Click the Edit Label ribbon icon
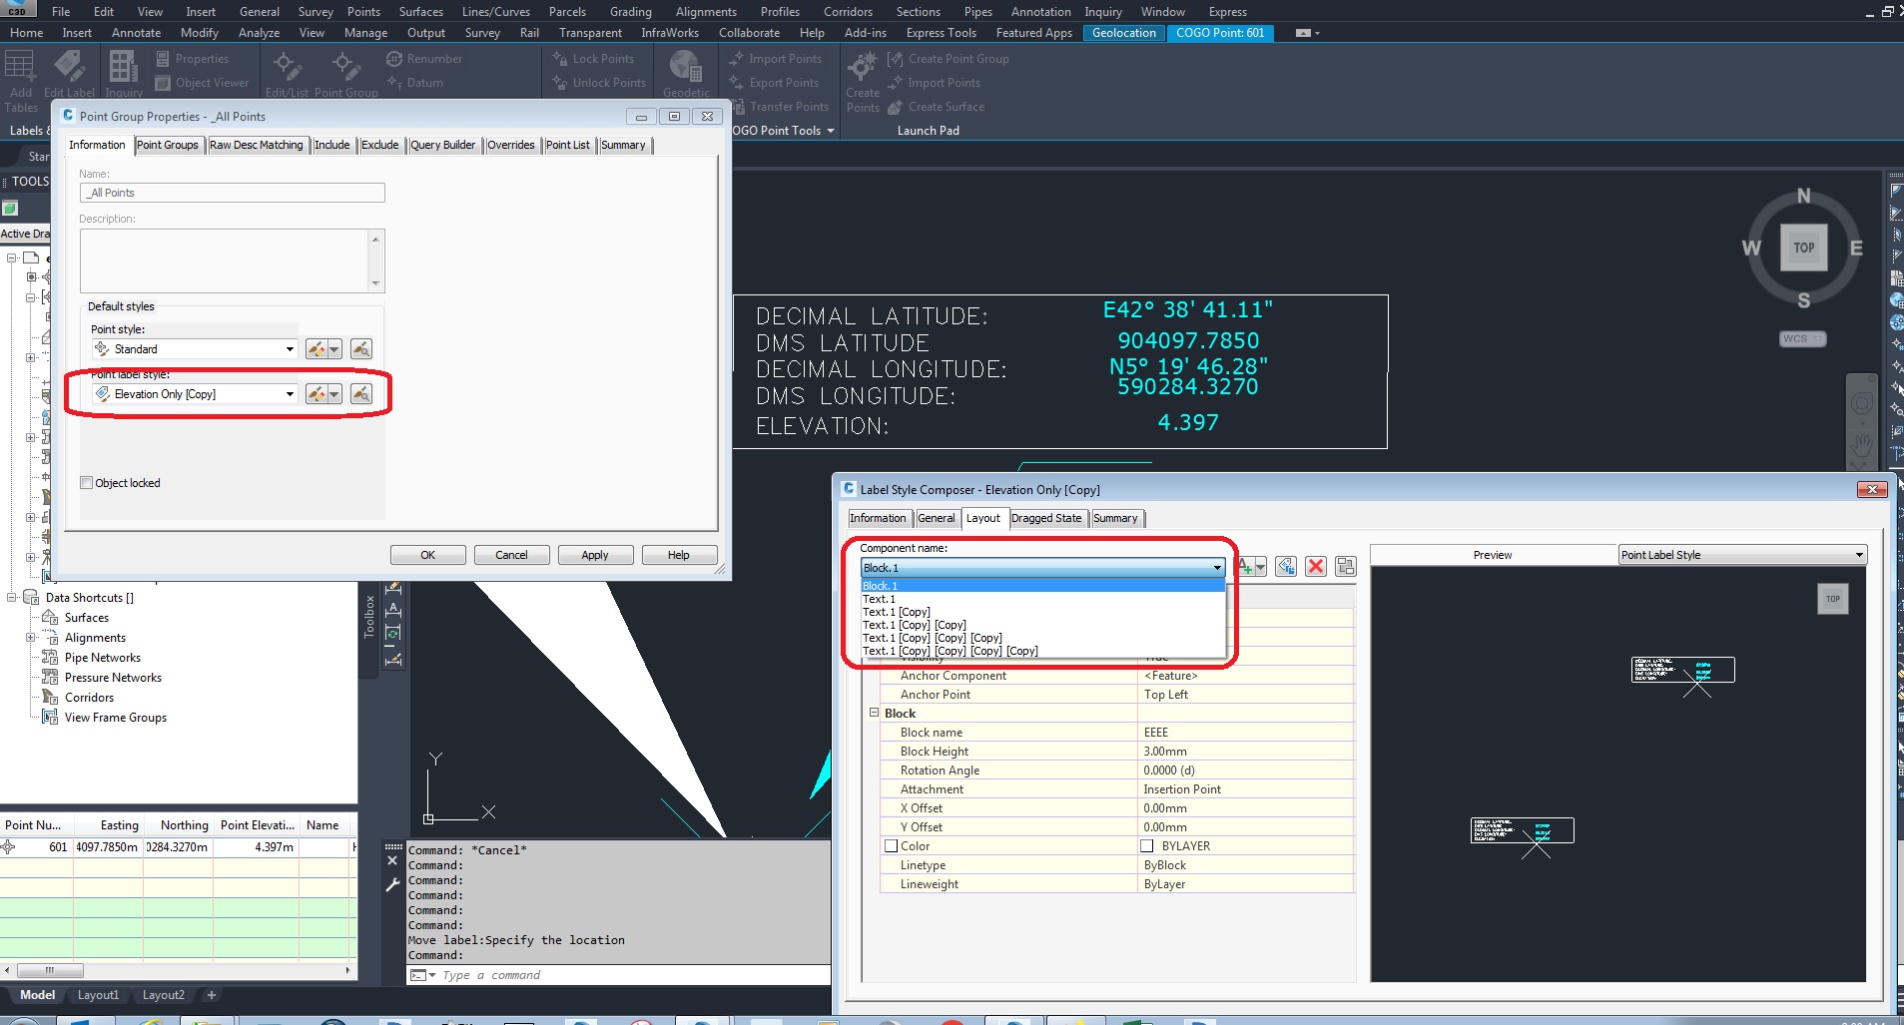This screenshot has height=1025, width=1904. pyautogui.click(x=69, y=66)
